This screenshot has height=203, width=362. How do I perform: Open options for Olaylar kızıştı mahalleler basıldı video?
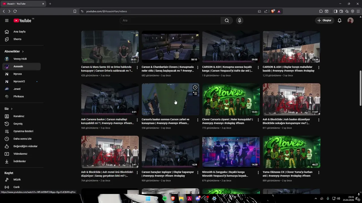pos(319,68)
